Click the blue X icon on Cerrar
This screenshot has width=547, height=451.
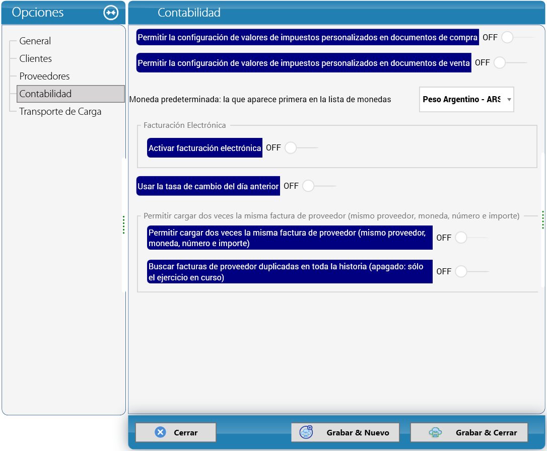click(x=161, y=432)
